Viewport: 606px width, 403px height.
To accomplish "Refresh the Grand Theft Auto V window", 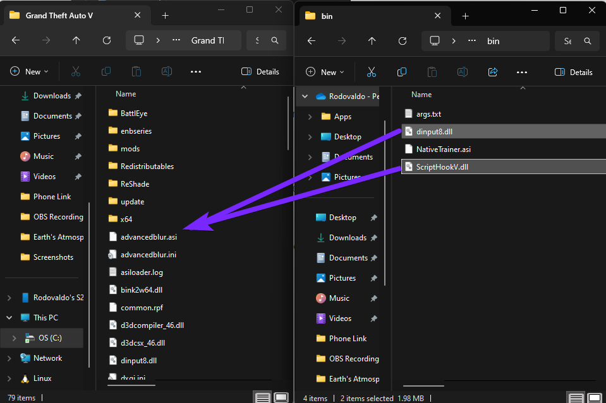I will pos(107,40).
